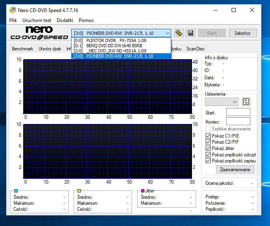
Task: Click the Etykieta label in disc info
Action: pyautogui.click(x=212, y=85)
